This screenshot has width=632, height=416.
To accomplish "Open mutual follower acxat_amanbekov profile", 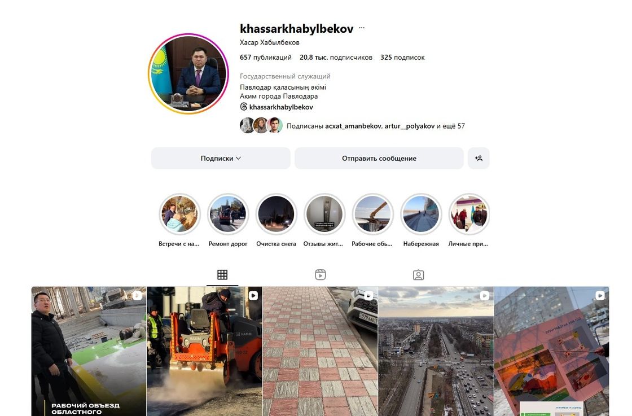I will pyautogui.click(x=353, y=126).
